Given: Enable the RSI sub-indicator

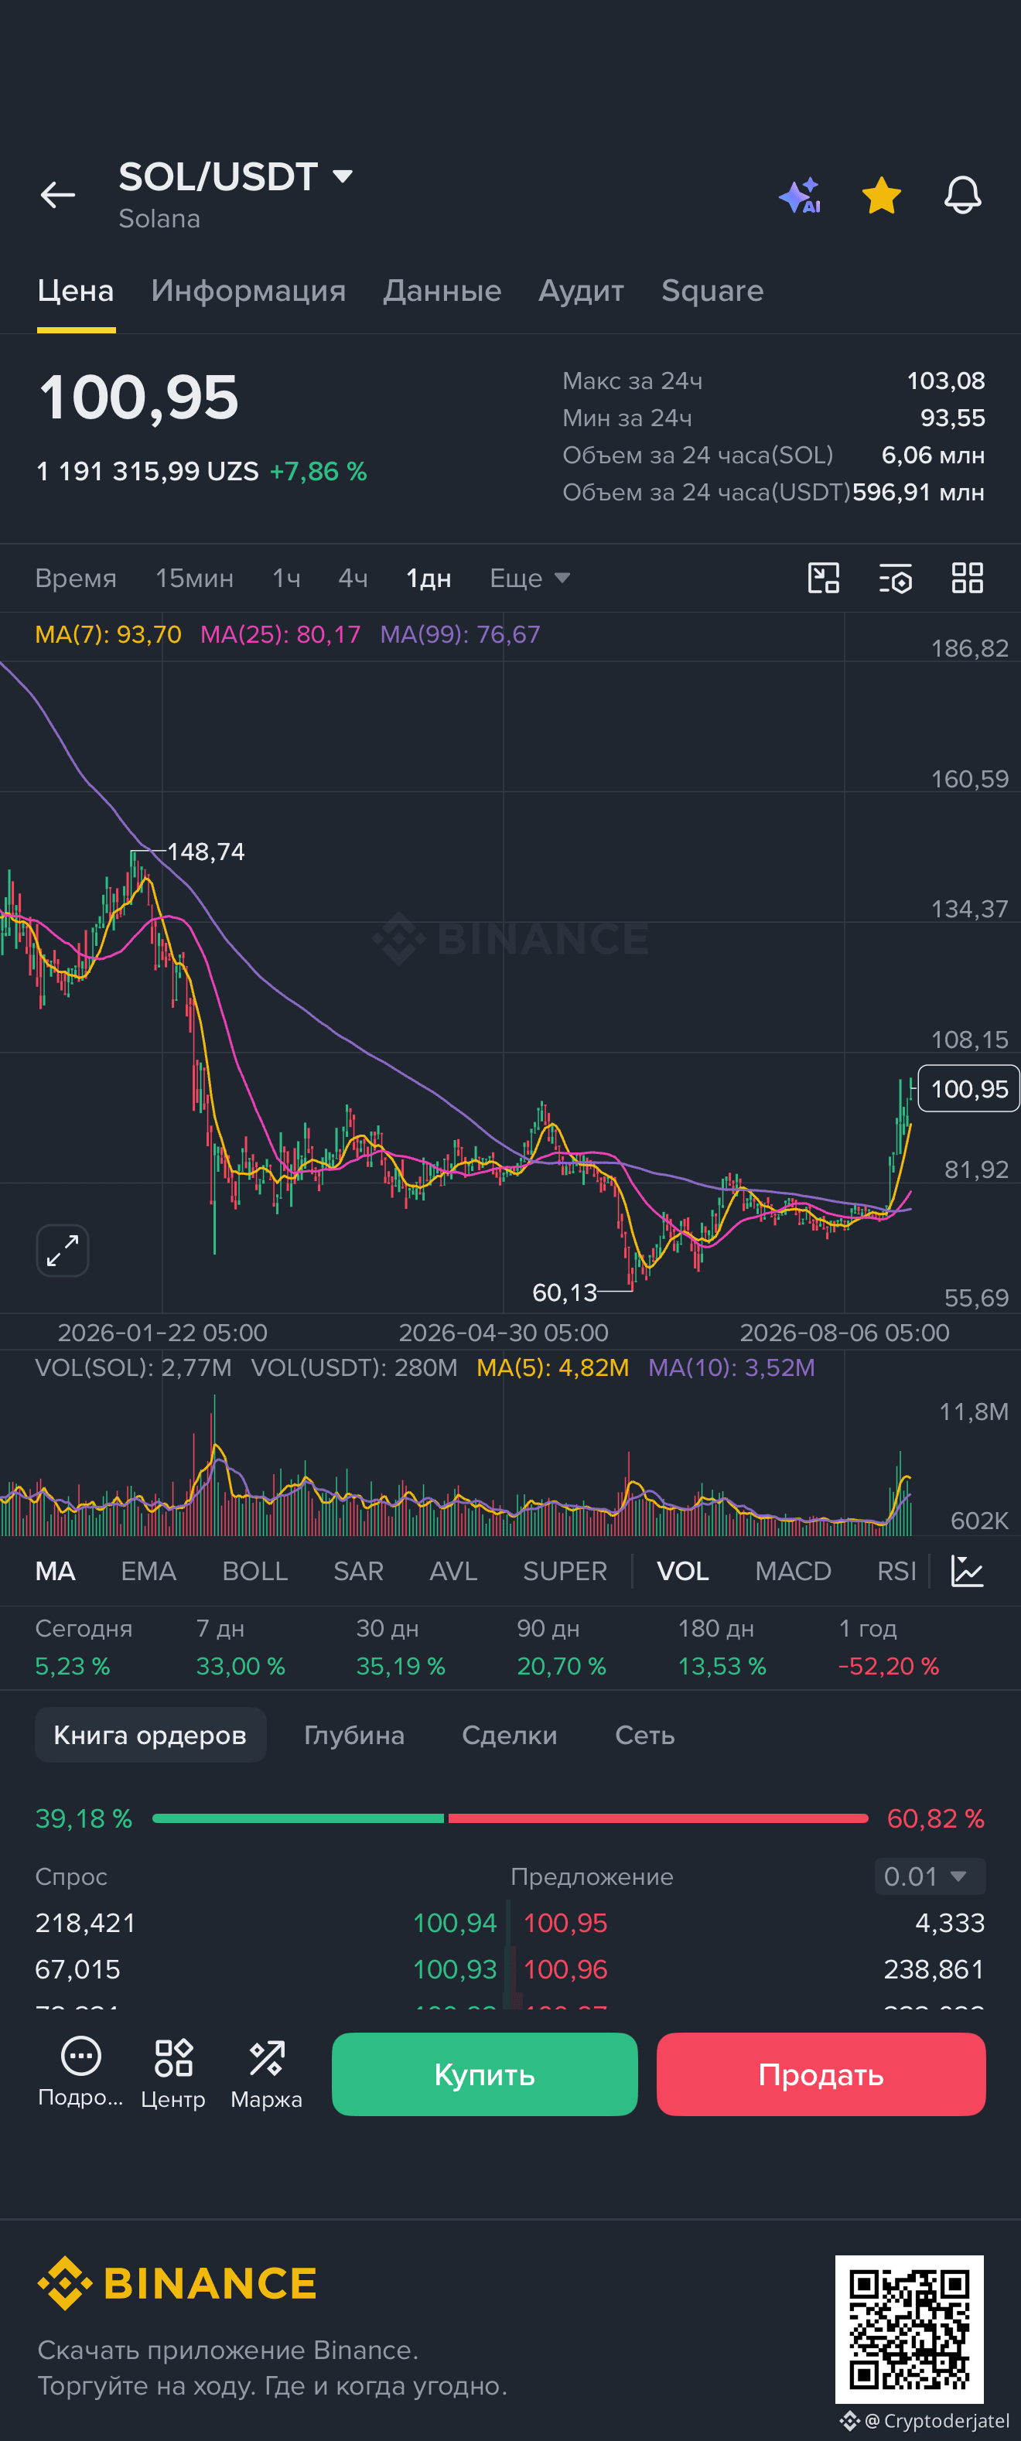Looking at the screenshot, I should coord(896,1571).
